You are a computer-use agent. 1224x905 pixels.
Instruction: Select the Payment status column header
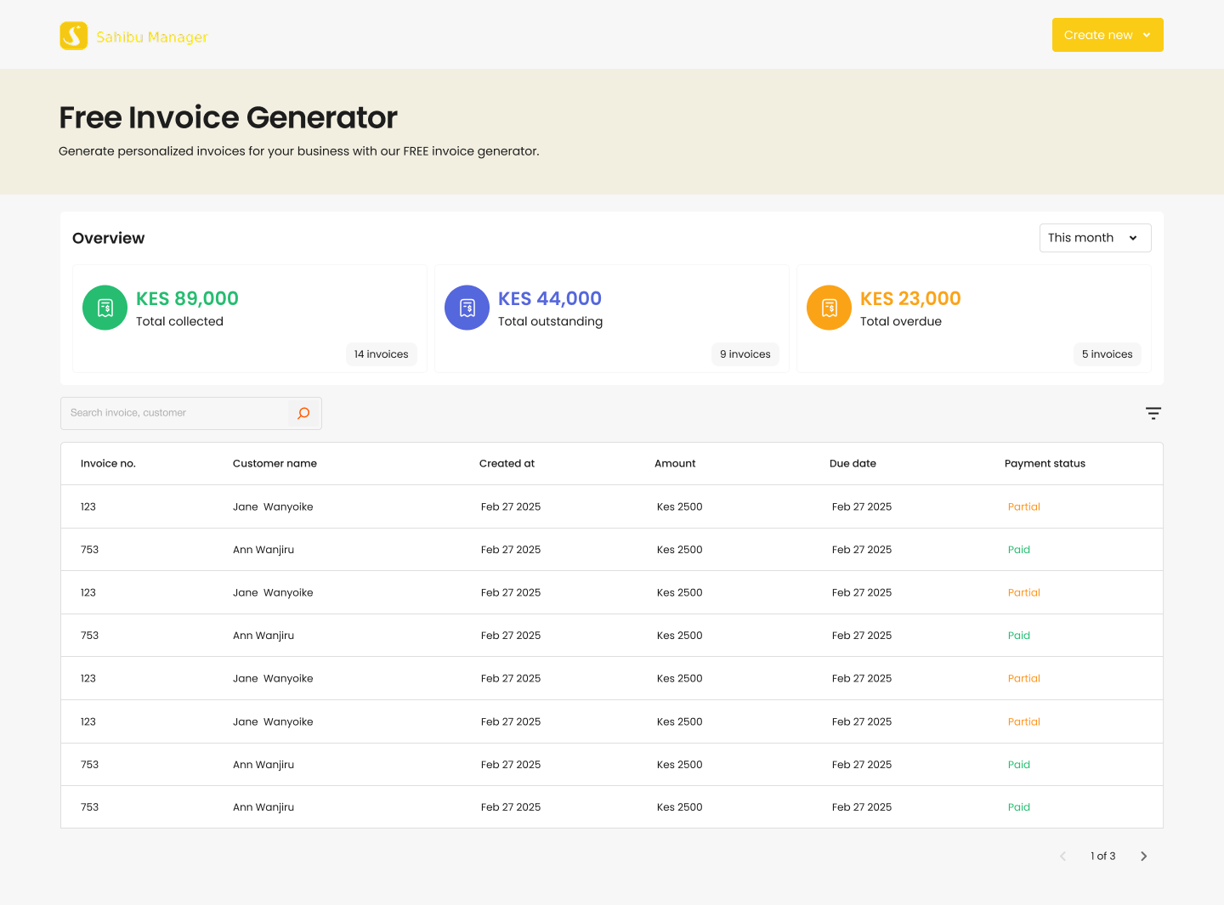coord(1045,463)
